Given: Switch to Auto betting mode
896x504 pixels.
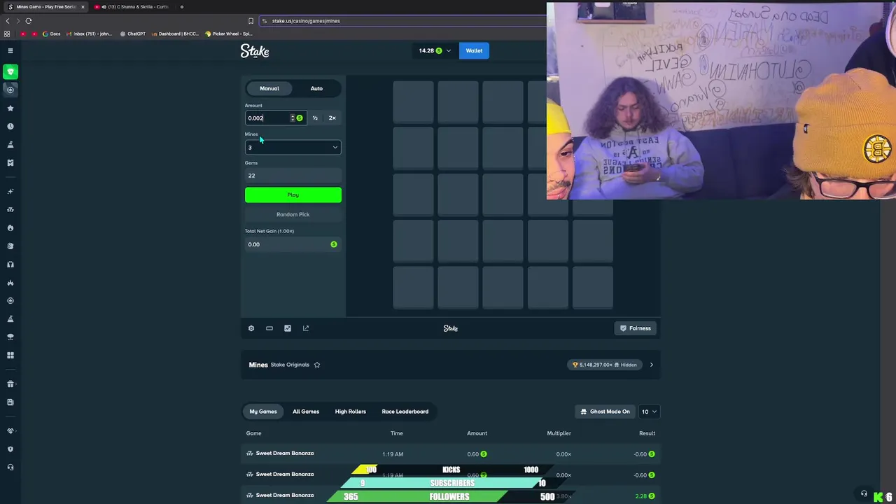Looking at the screenshot, I should [x=316, y=88].
